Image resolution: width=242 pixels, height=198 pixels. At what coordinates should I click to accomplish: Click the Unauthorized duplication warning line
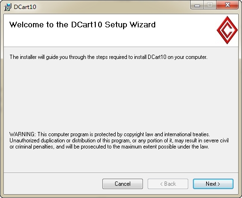pos(119,140)
